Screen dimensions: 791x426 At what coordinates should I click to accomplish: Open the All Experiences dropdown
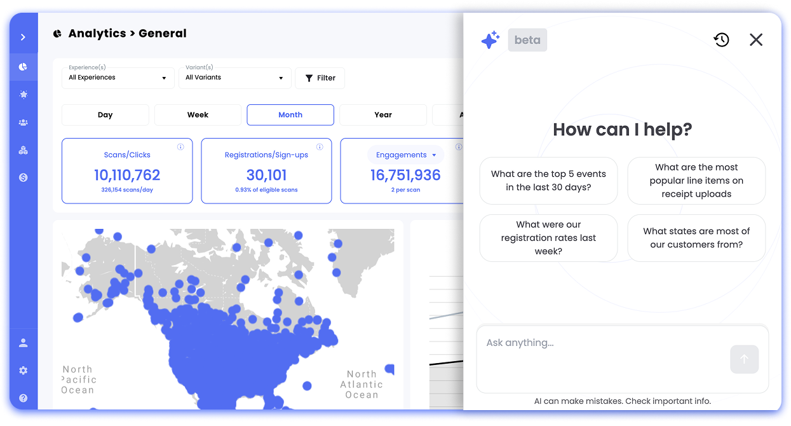pos(118,78)
